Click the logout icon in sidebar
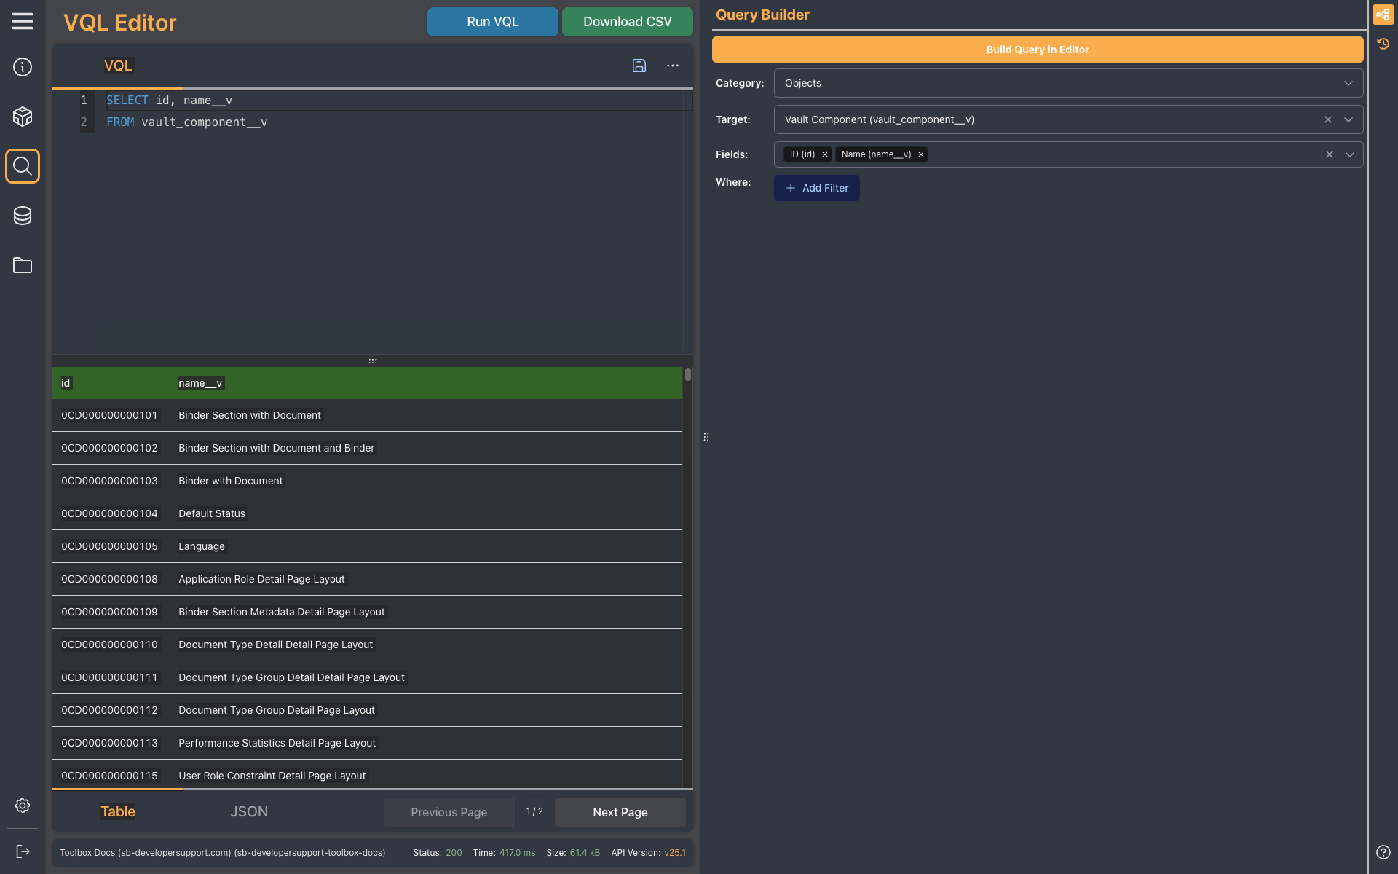Viewport: 1398px width, 874px height. (x=23, y=851)
